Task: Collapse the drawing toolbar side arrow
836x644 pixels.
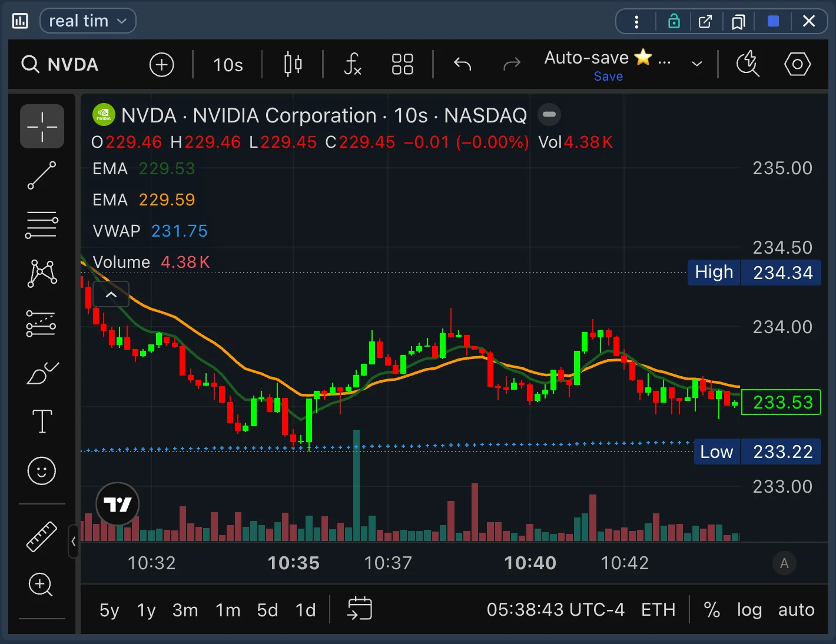Action: (73, 541)
